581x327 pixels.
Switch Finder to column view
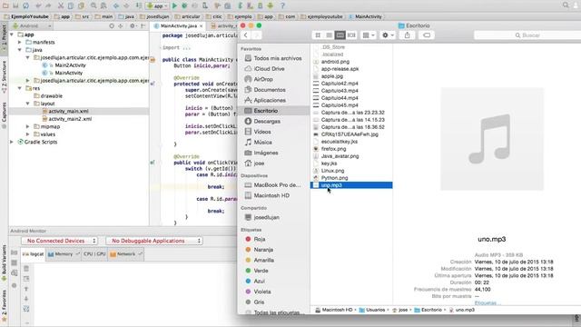click(340, 35)
